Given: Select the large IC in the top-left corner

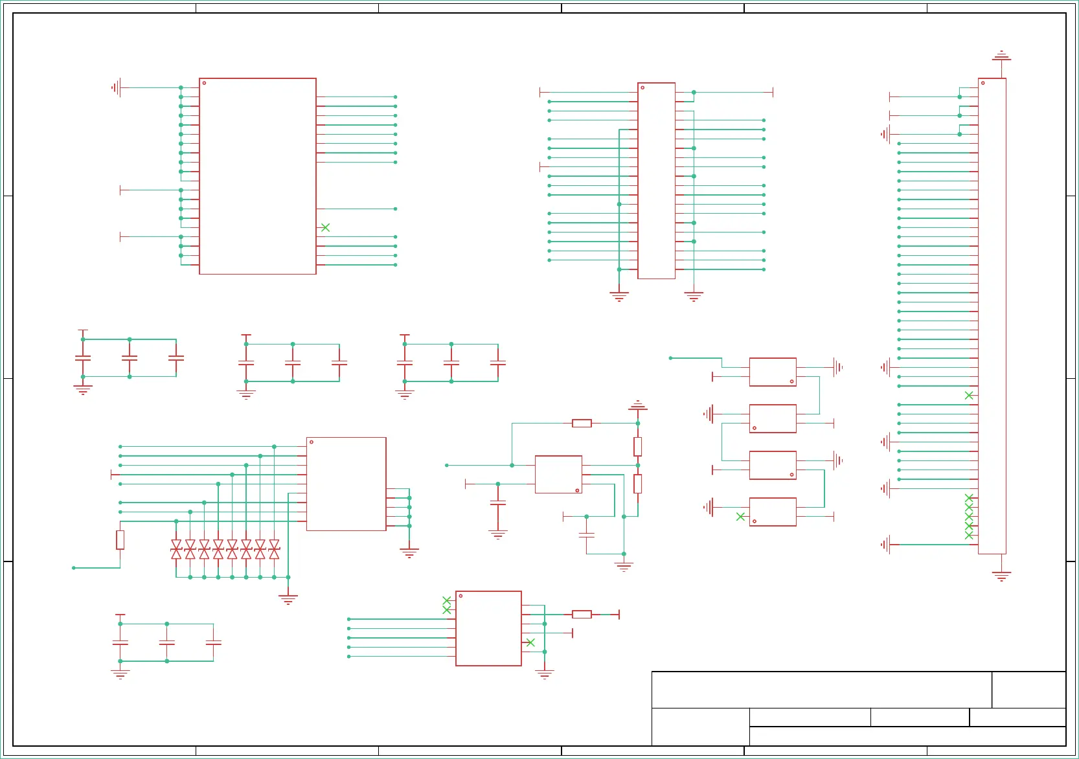Looking at the screenshot, I should coord(257,176).
